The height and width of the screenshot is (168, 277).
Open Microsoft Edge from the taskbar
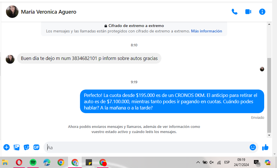[47, 162]
